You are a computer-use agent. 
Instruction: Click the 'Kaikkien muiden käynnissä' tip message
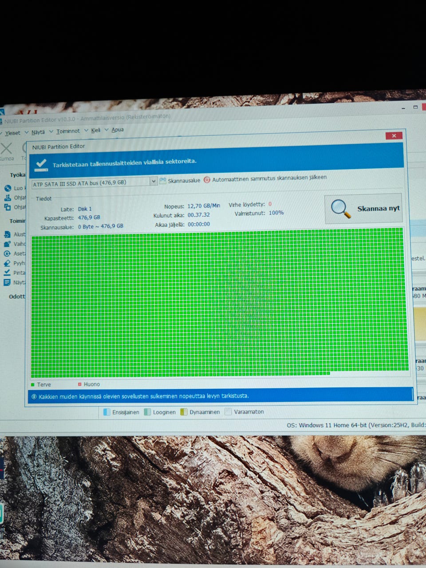144,396
